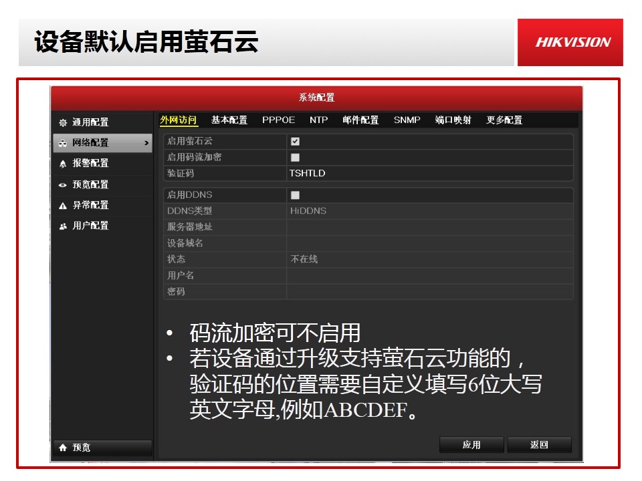The image size is (642, 481).
Task: Expand the 网络配置 chevron arrow
Action: pos(146,143)
